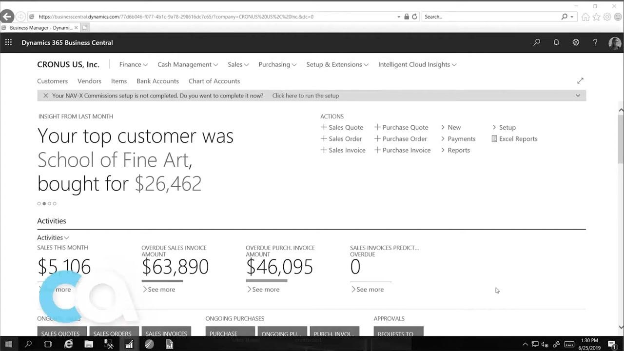Dismiss the NAV-X Commissions notification with X

point(46,96)
